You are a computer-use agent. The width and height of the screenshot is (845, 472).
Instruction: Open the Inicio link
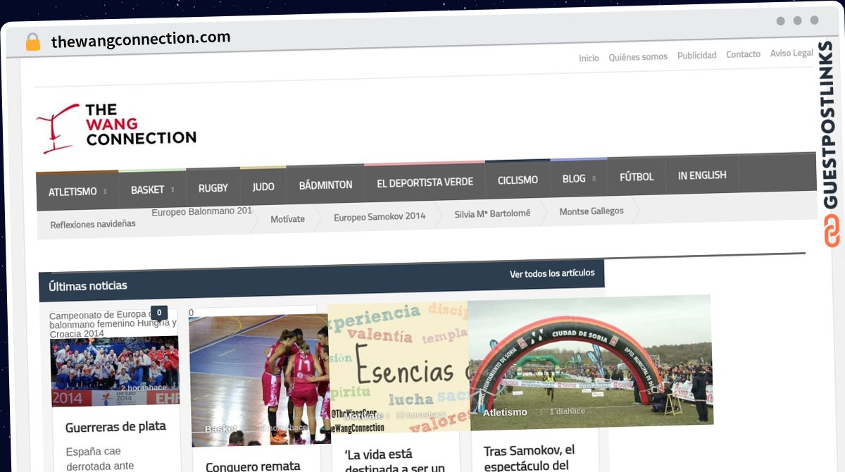[589, 58]
